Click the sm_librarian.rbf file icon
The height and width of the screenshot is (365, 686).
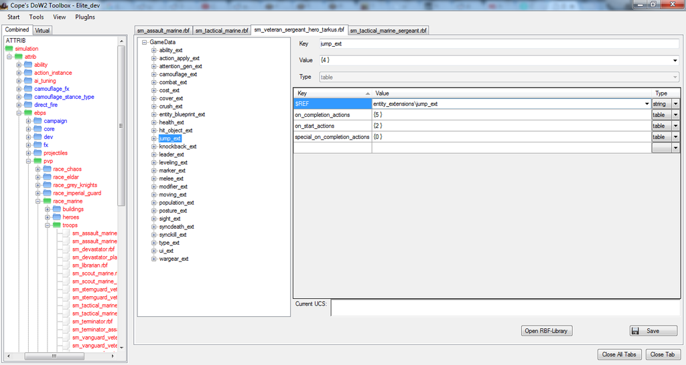pos(66,265)
